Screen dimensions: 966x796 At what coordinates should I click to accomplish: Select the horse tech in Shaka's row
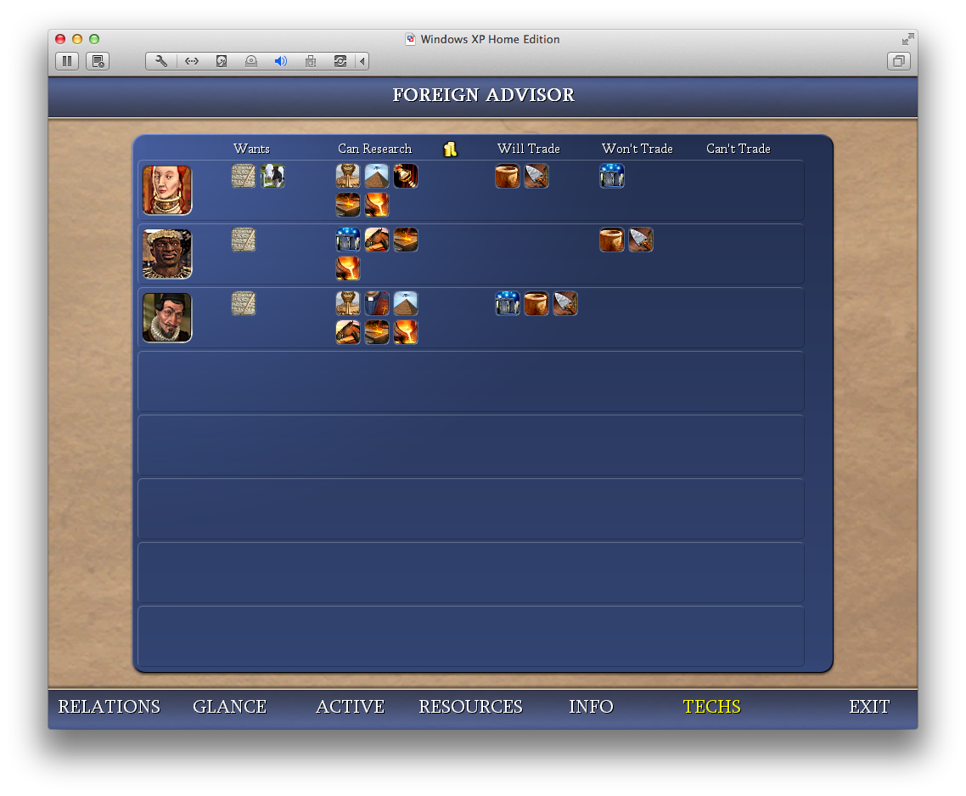click(x=377, y=240)
